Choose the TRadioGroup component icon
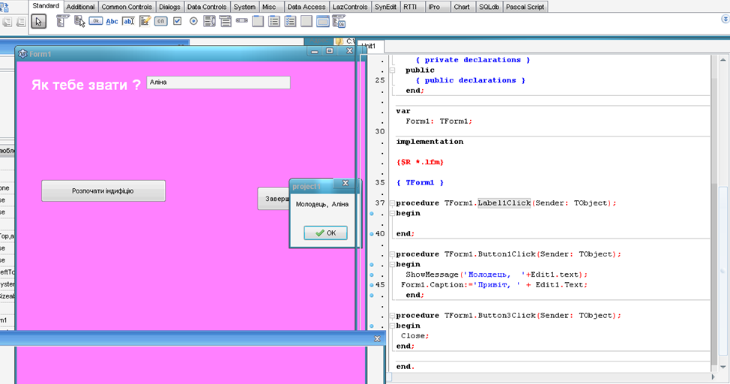This screenshot has height=384, width=730. pyautogui.click(x=274, y=21)
